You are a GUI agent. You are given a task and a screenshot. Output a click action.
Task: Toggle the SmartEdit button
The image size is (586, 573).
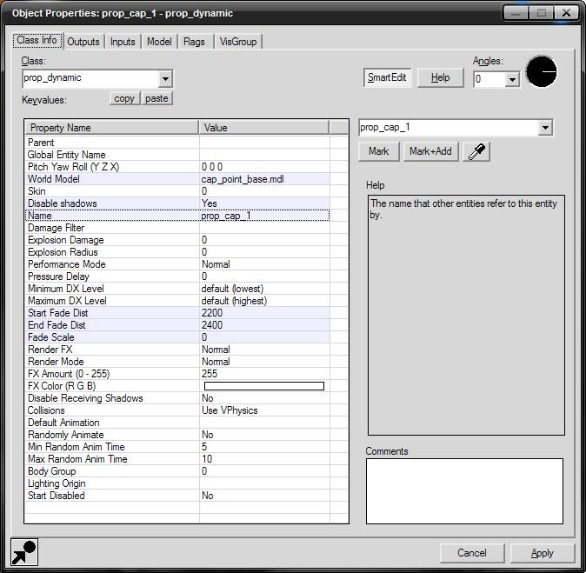coord(387,77)
